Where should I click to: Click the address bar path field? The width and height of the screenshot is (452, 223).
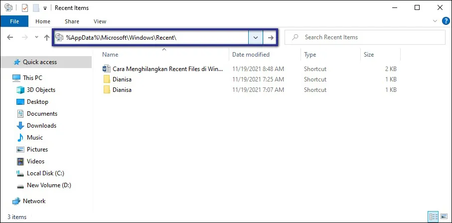click(x=151, y=37)
